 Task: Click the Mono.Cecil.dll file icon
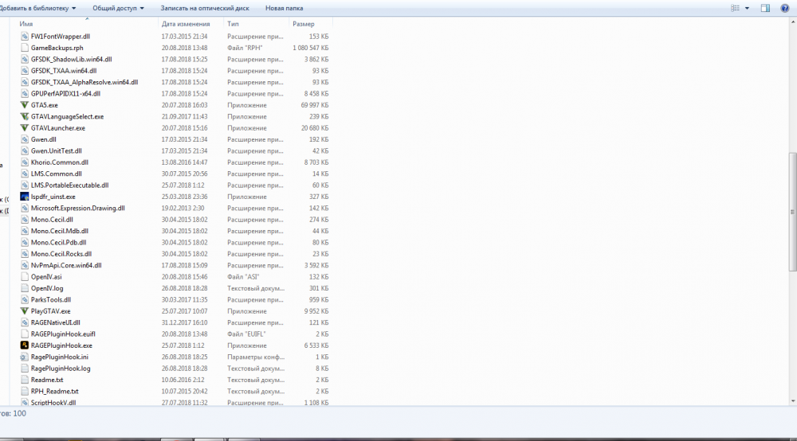(x=25, y=219)
